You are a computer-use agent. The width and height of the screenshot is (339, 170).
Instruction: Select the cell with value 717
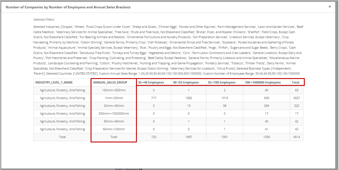coord(154,98)
